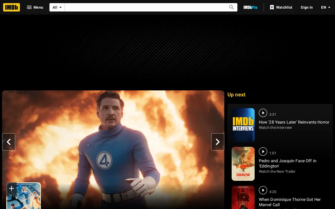Expand the All search category dropdown
Screen dimensions: 335x209
point(57,7)
